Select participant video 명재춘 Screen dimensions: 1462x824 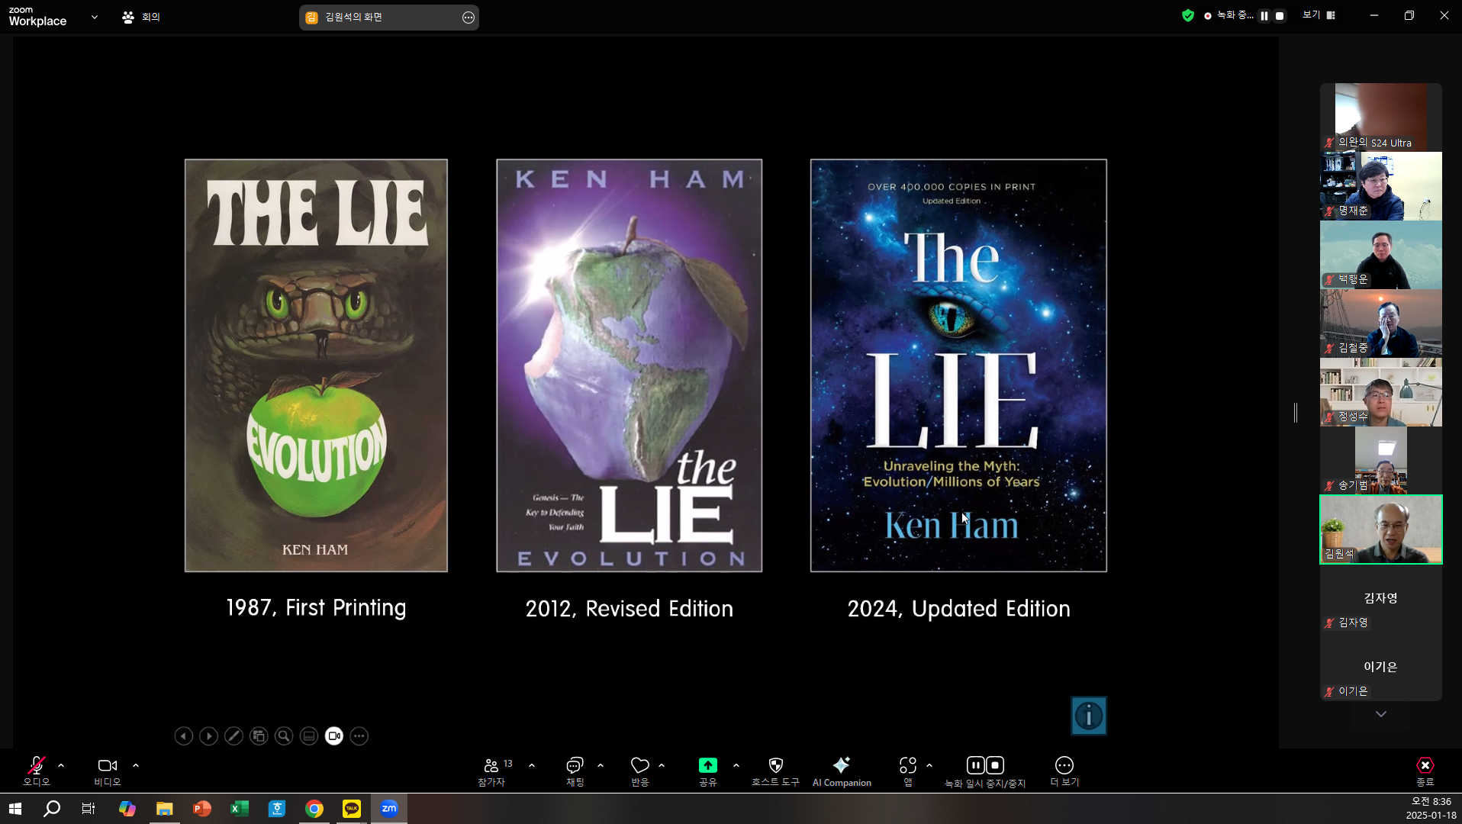pyautogui.click(x=1381, y=185)
